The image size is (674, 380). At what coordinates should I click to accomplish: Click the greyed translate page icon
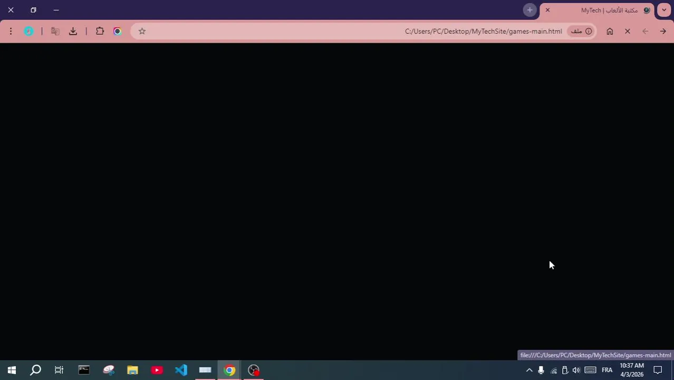point(55,31)
